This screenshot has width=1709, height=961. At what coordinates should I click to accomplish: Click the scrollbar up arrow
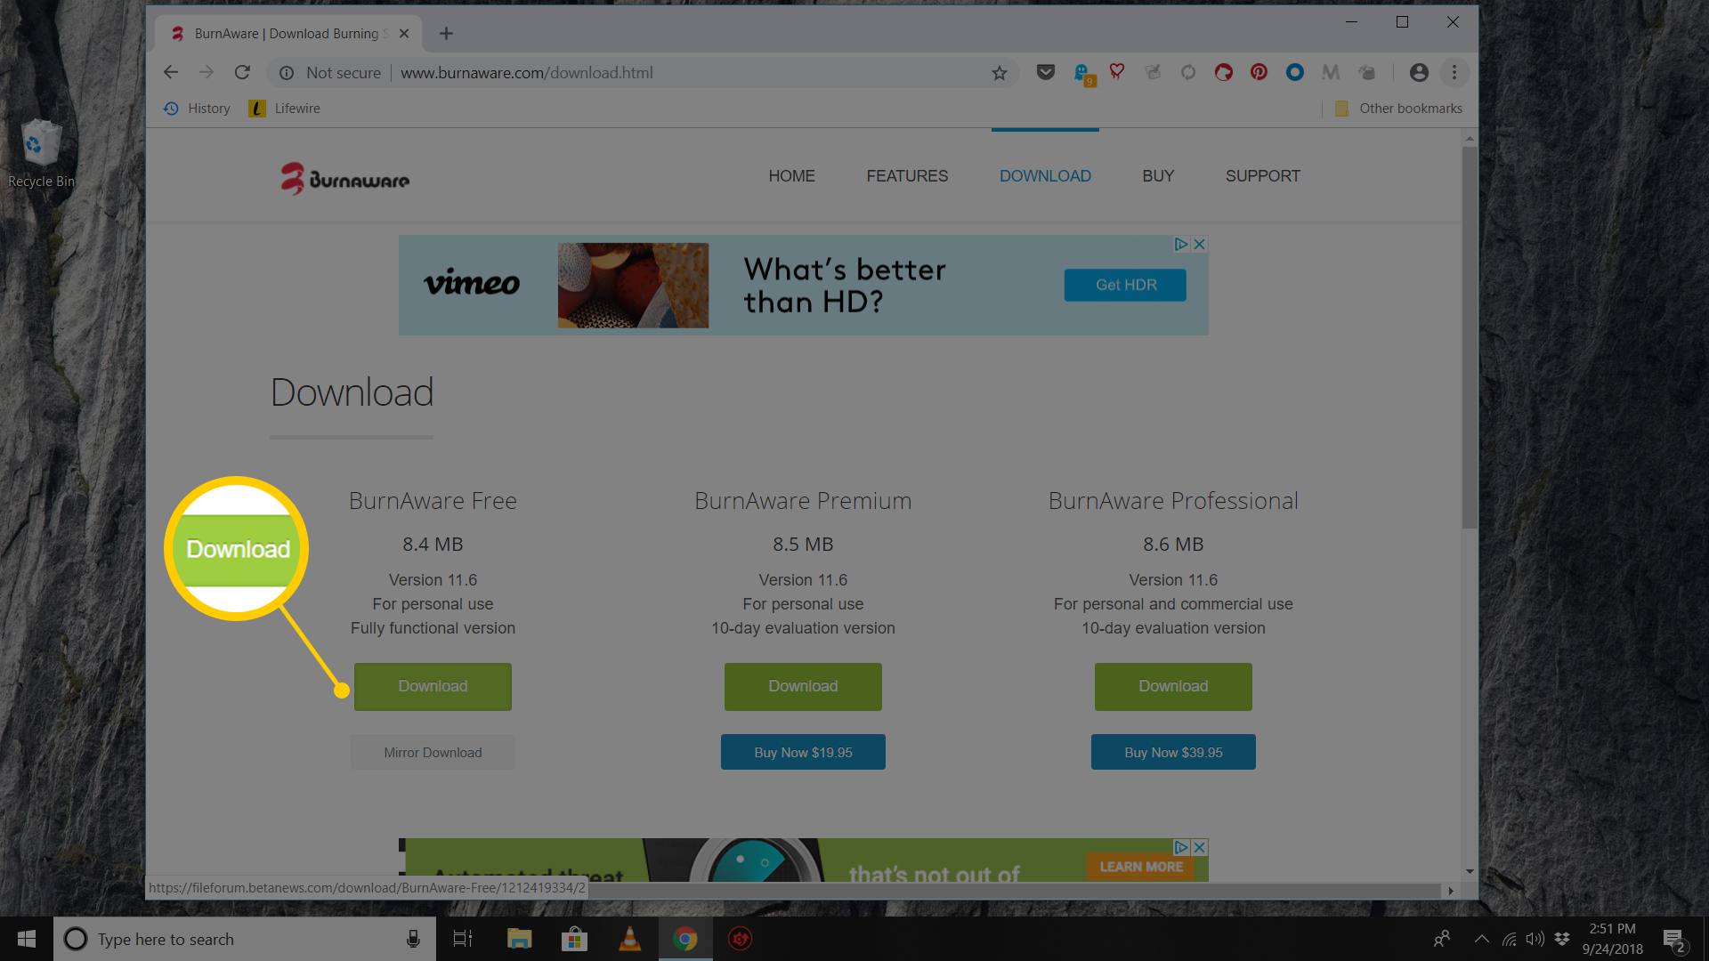[1470, 139]
